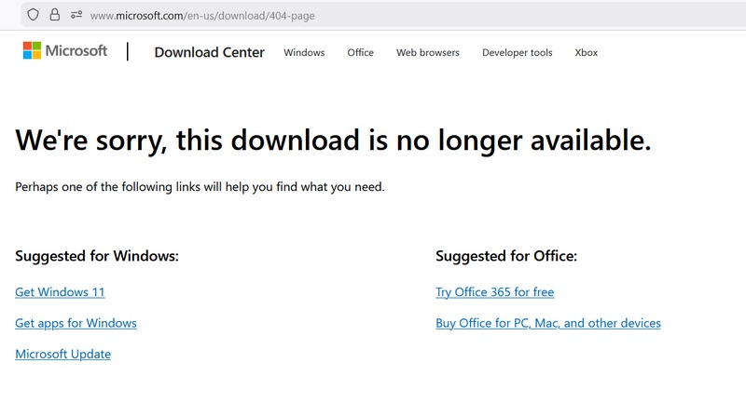Select the Office navigation menu item
This screenshot has height=403, width=746.
(360, 53)
